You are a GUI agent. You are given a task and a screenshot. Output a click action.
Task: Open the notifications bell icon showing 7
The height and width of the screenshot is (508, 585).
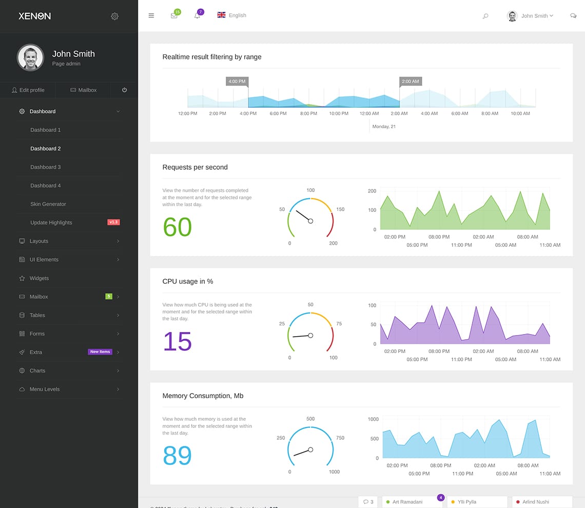click(x=198, y=15)
